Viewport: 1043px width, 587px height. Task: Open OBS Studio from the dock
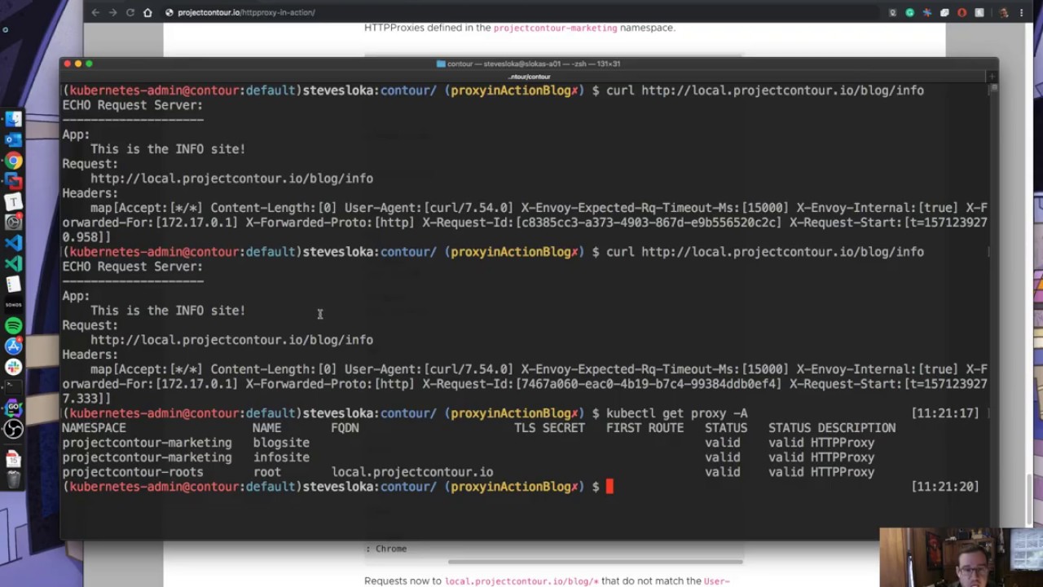tap(13, 428)
